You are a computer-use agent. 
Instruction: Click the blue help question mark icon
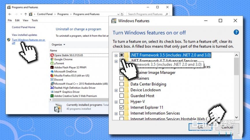236,32
